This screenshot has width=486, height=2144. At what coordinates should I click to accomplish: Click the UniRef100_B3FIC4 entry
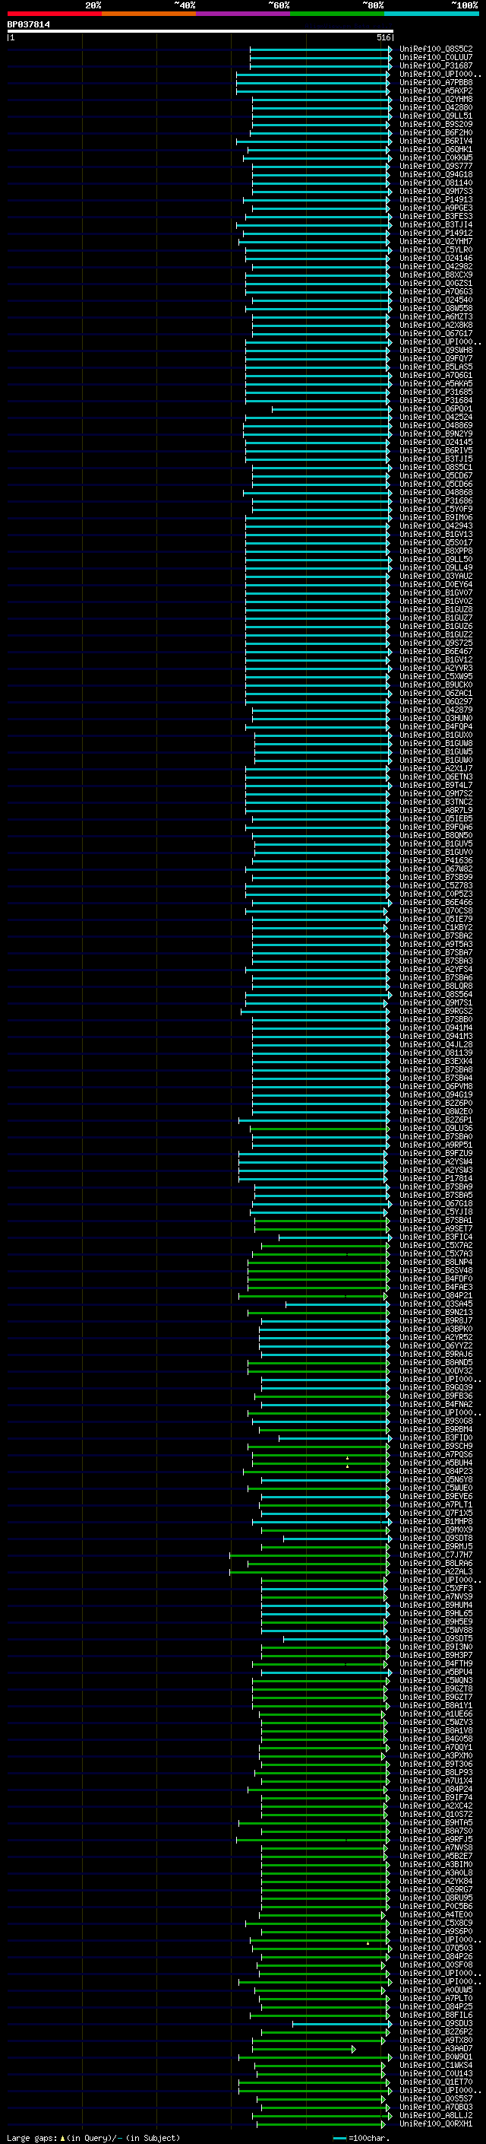click(x=435, y=1237)
